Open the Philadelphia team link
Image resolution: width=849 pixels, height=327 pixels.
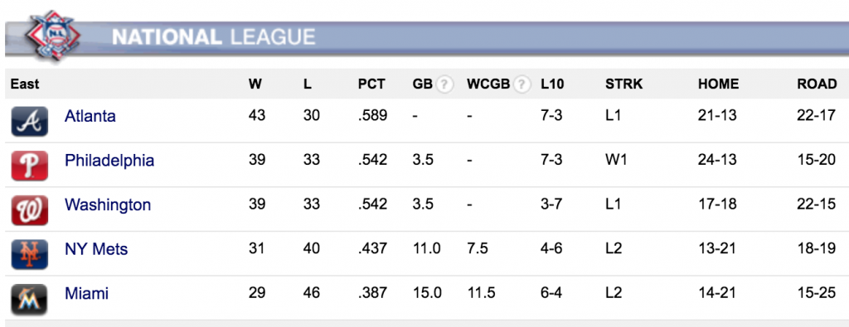tap(109, 161)
